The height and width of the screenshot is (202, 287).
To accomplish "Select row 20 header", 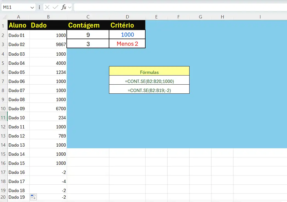I will pyautogui.click(x=4, y=197).
